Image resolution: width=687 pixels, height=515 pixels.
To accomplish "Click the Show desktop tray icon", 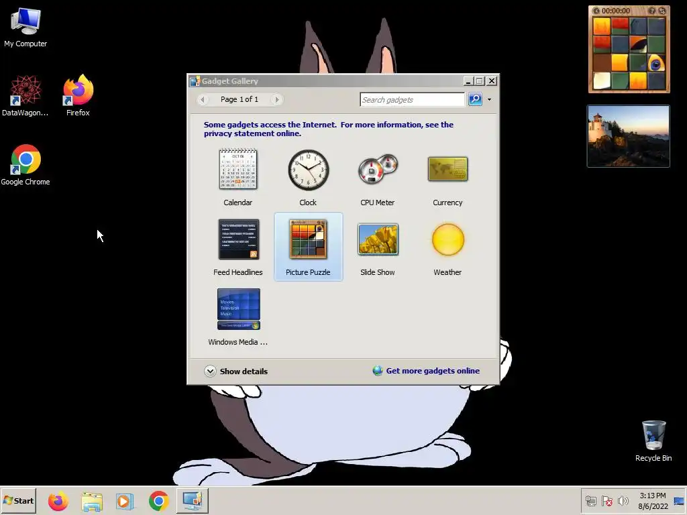I will (x=679, y=501).
